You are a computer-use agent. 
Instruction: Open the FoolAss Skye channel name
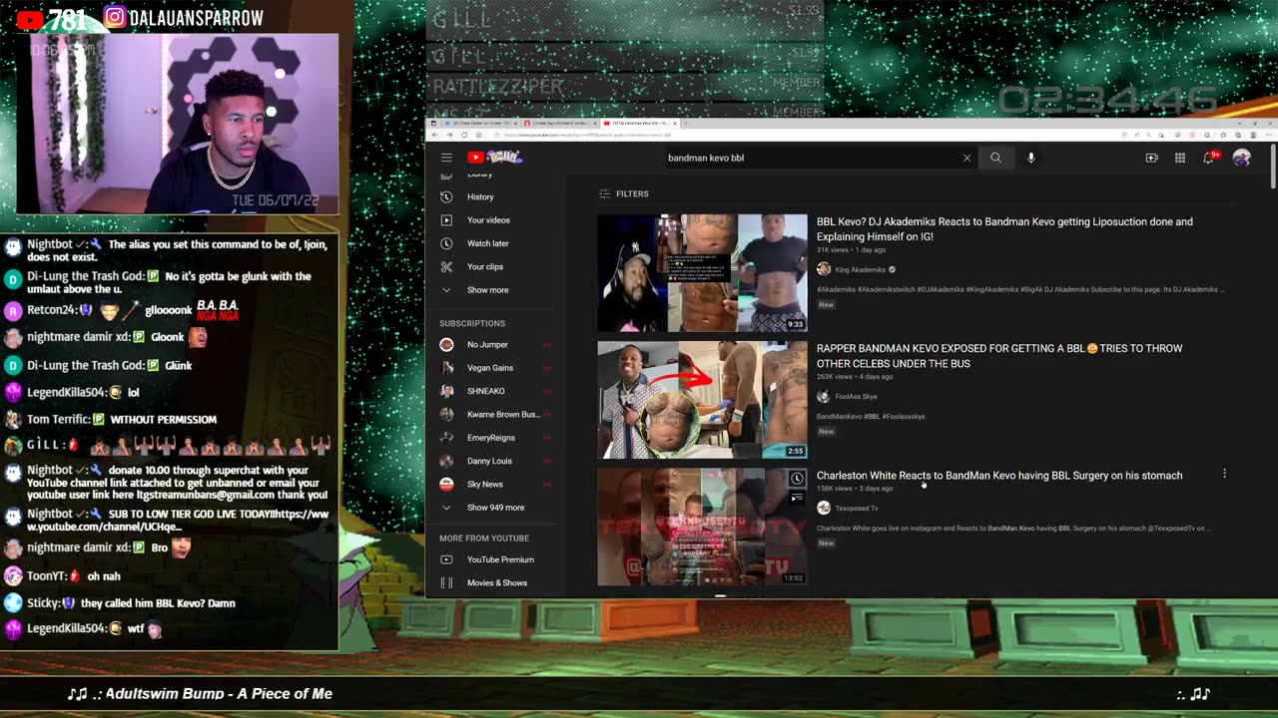pos(856,396)
